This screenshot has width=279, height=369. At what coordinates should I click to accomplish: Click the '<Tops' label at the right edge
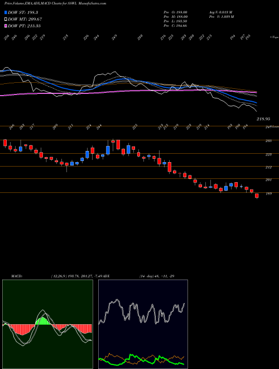click(x=275, y=37)
